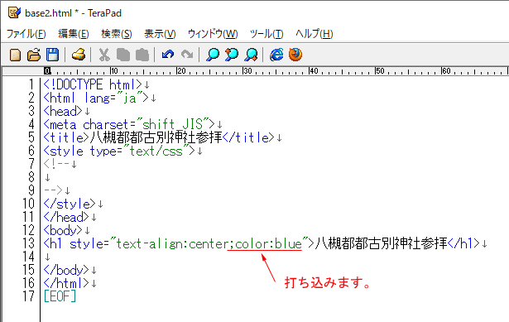Open Find with the first magnifier icon

pyautogui.click(x=213, y=55)
